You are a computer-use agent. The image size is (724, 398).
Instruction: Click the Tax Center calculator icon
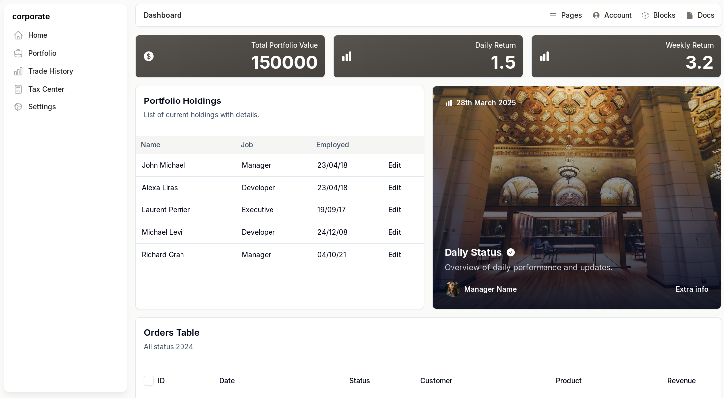pos(18,89)
